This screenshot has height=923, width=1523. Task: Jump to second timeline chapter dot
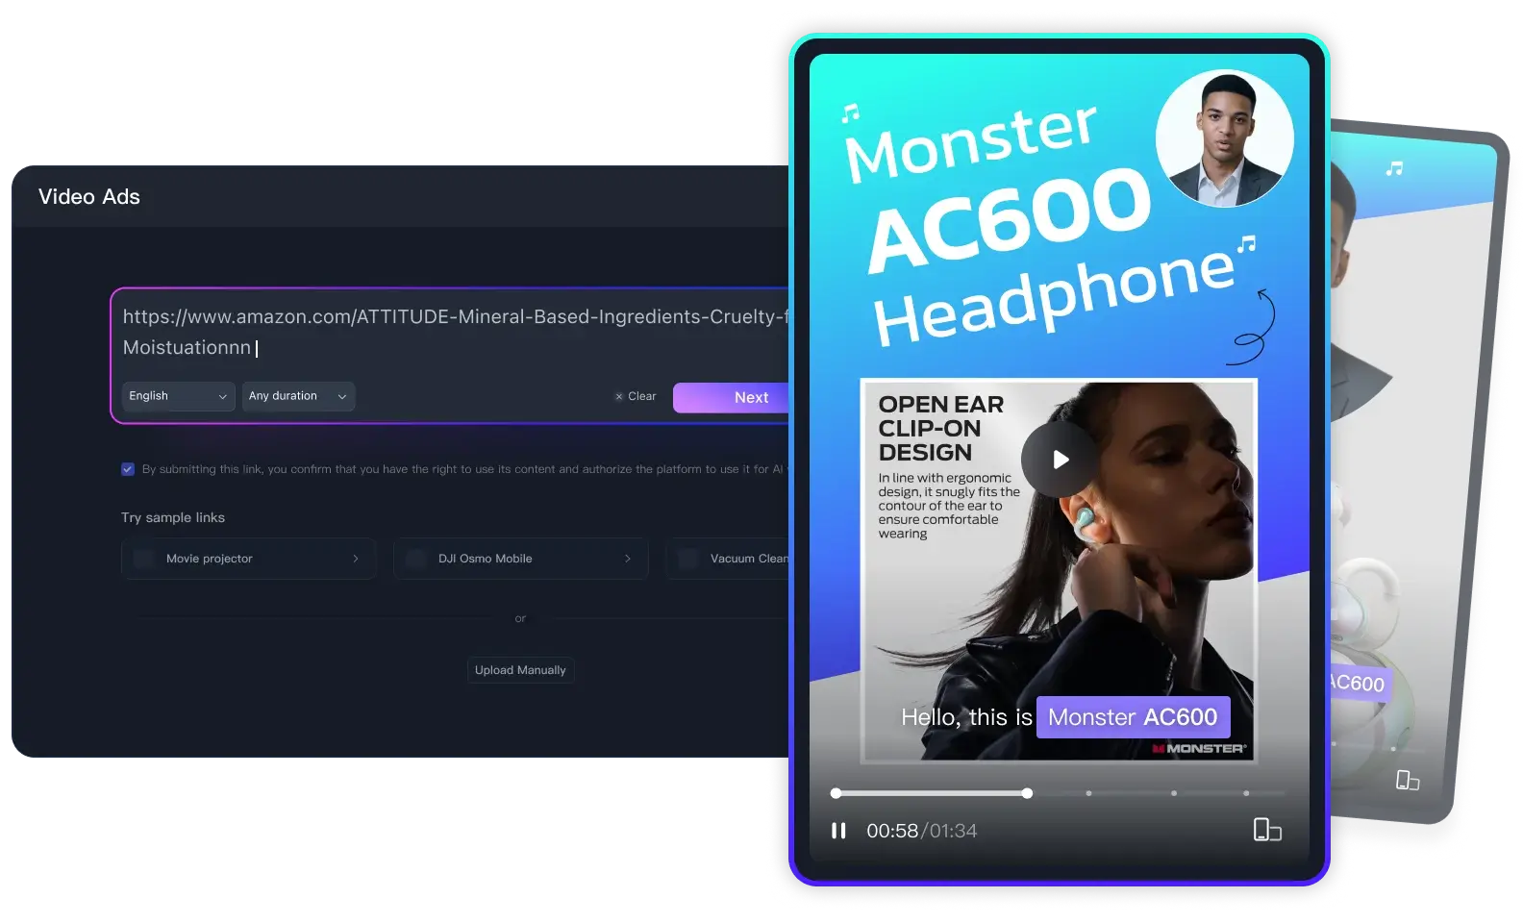tap(1173, 793)
